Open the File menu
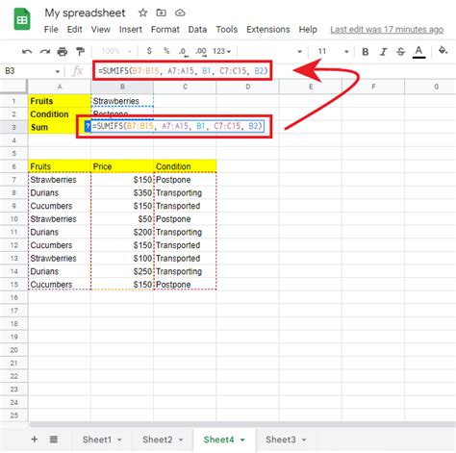The width and height of the screenshot is (456, 453). click(51, 30)
